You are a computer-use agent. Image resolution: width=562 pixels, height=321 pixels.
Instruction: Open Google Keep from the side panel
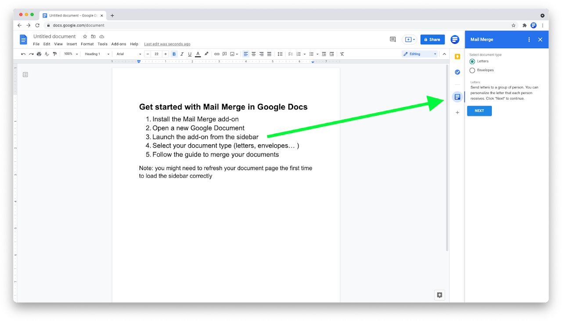click(x=457, y=56)
